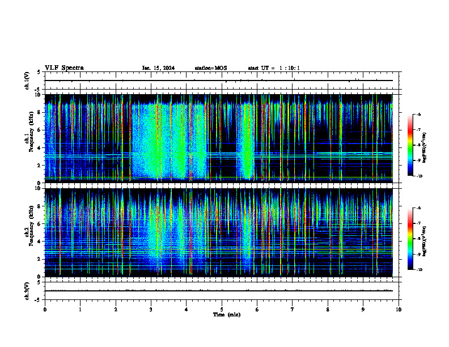Screen dimensions: 449x347
Task: Click time axis tick label "10"
Action: click(399, 310)
